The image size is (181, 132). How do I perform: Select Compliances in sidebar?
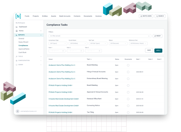(x=23, y=45)
